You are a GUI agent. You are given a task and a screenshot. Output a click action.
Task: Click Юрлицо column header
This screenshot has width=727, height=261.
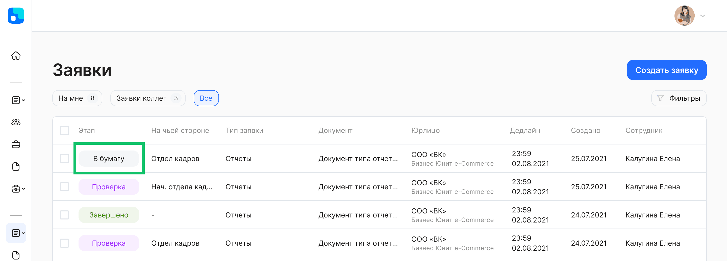[425, 130]
